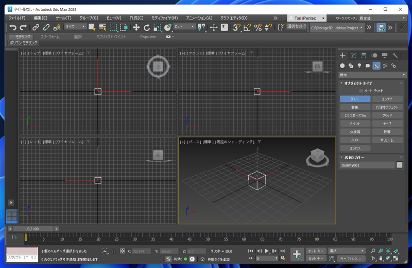
Task: Activate the Select and Rotate tool
Action: (x=147, y=27)
